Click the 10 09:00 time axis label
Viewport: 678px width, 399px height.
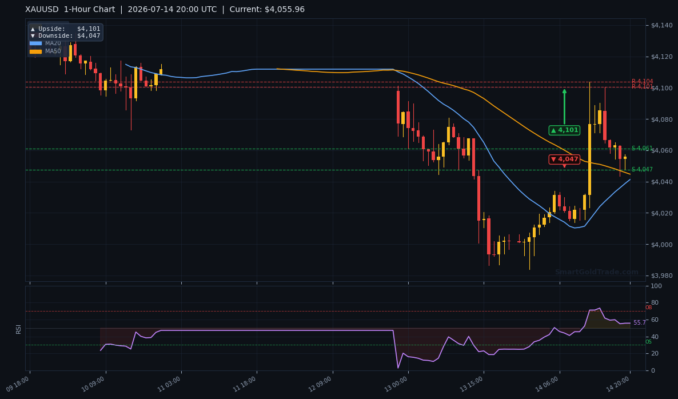pyautogui.click(x=93, y=384)
